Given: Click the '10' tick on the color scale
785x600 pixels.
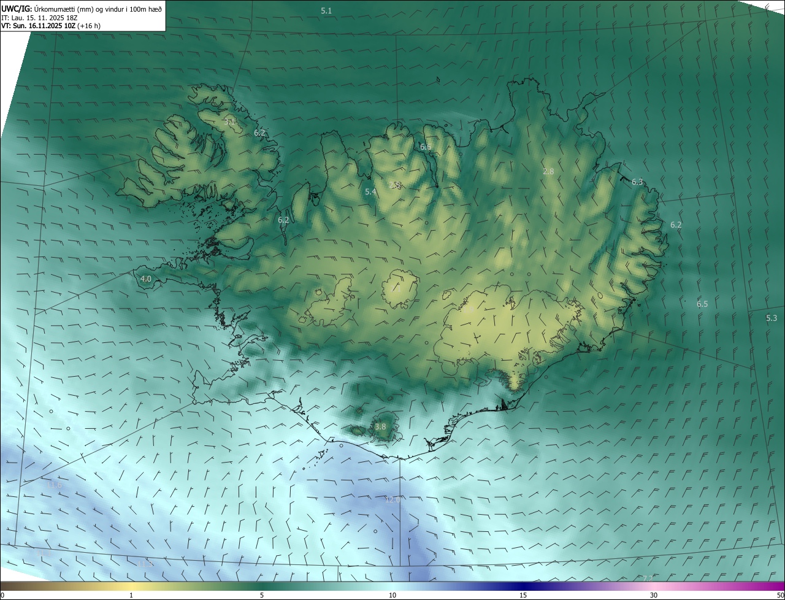Looking at the screenshot, I should click(x=392, y=595).
